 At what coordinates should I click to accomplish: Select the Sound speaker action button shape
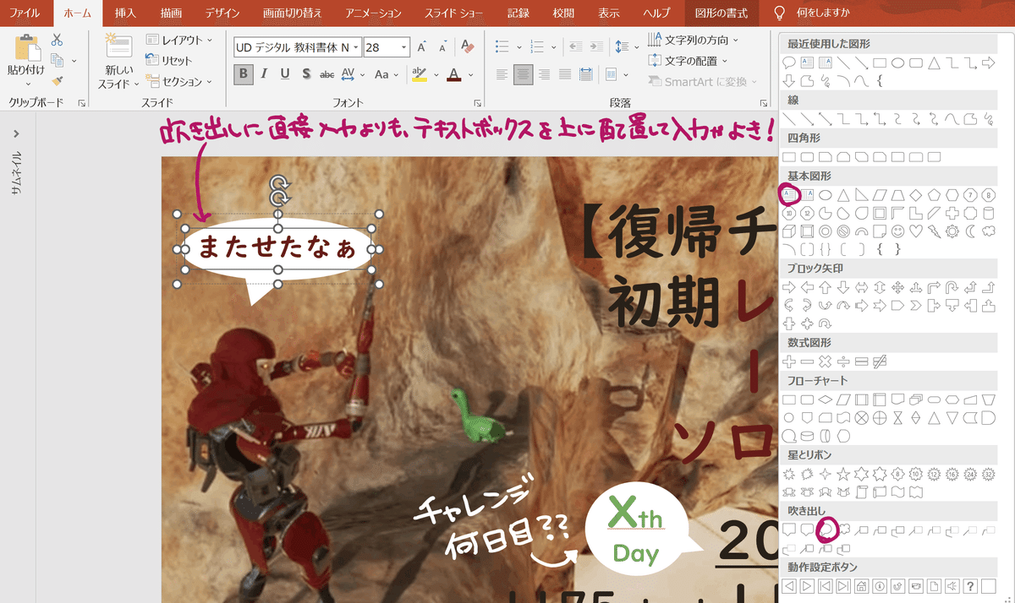952,586
